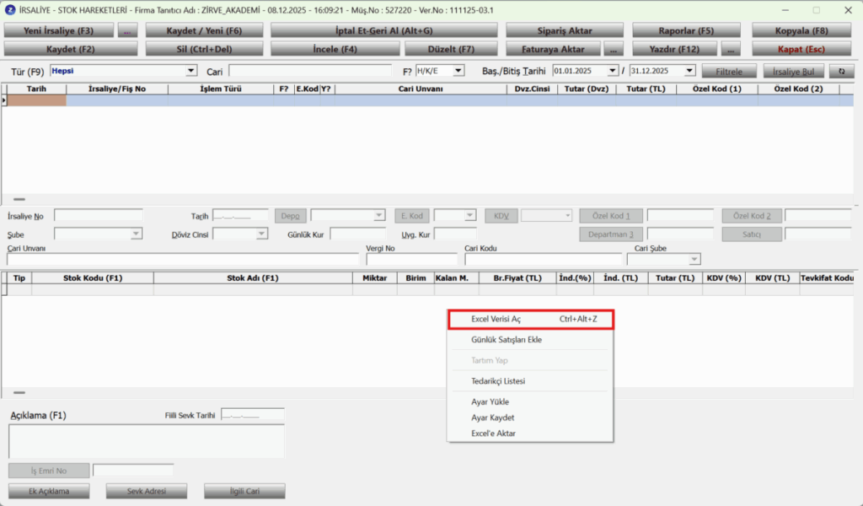Expand the Tür (F9) Hepsi dropdown

pos(190,71)
